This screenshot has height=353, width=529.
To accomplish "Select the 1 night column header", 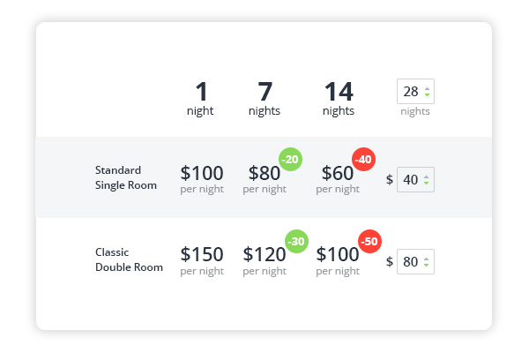I will [x=200, y=98].
